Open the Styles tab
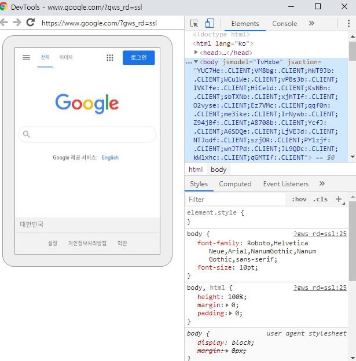 click(x=199, y=184)
